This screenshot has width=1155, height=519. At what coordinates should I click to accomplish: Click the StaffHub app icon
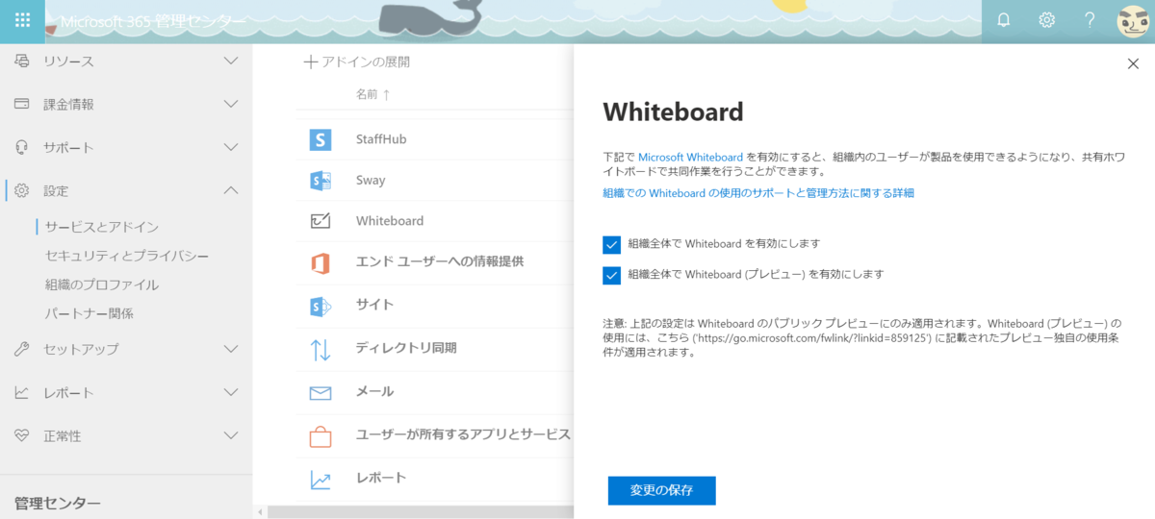[321, 139]
